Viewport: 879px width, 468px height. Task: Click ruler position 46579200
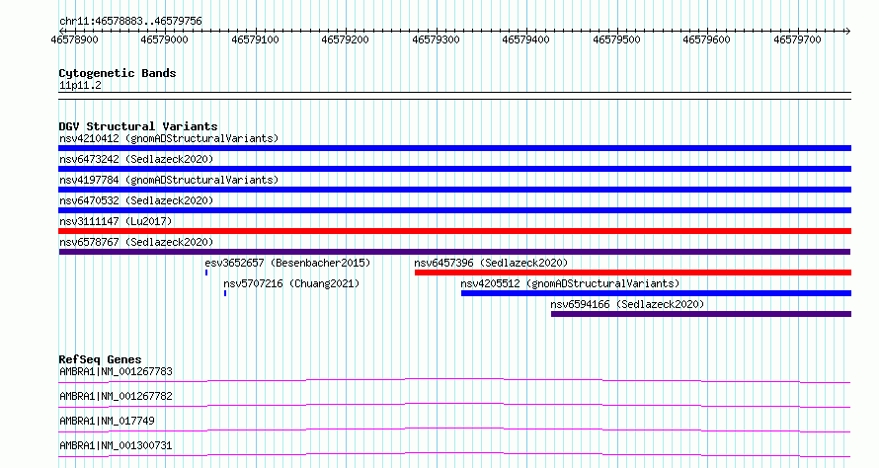346,39
